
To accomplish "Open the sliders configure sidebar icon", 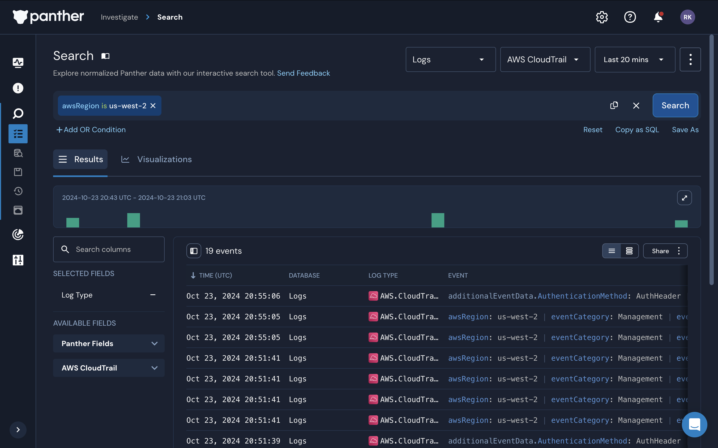I will tap(18, 260).
